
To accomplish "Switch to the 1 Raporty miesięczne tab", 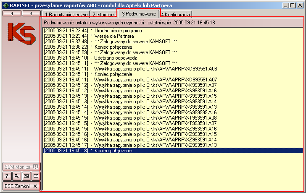I will click(66, 14).
